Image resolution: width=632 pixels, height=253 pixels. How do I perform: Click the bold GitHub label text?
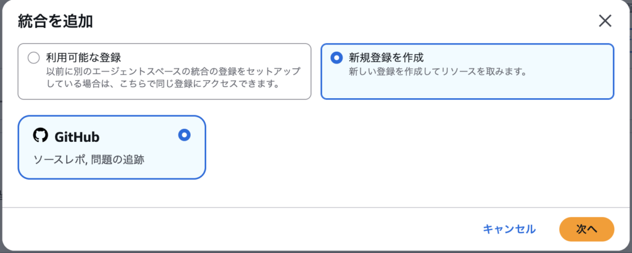point(77,136)
